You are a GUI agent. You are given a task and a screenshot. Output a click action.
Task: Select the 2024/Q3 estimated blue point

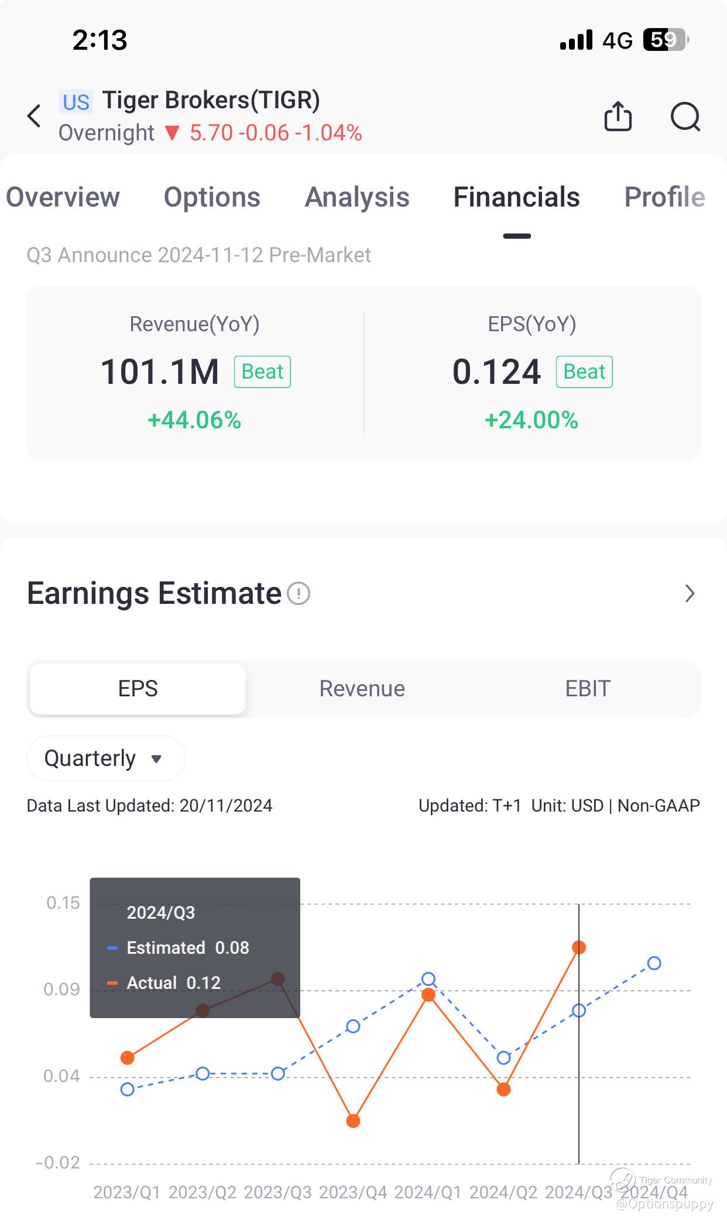pos(579,1011)
